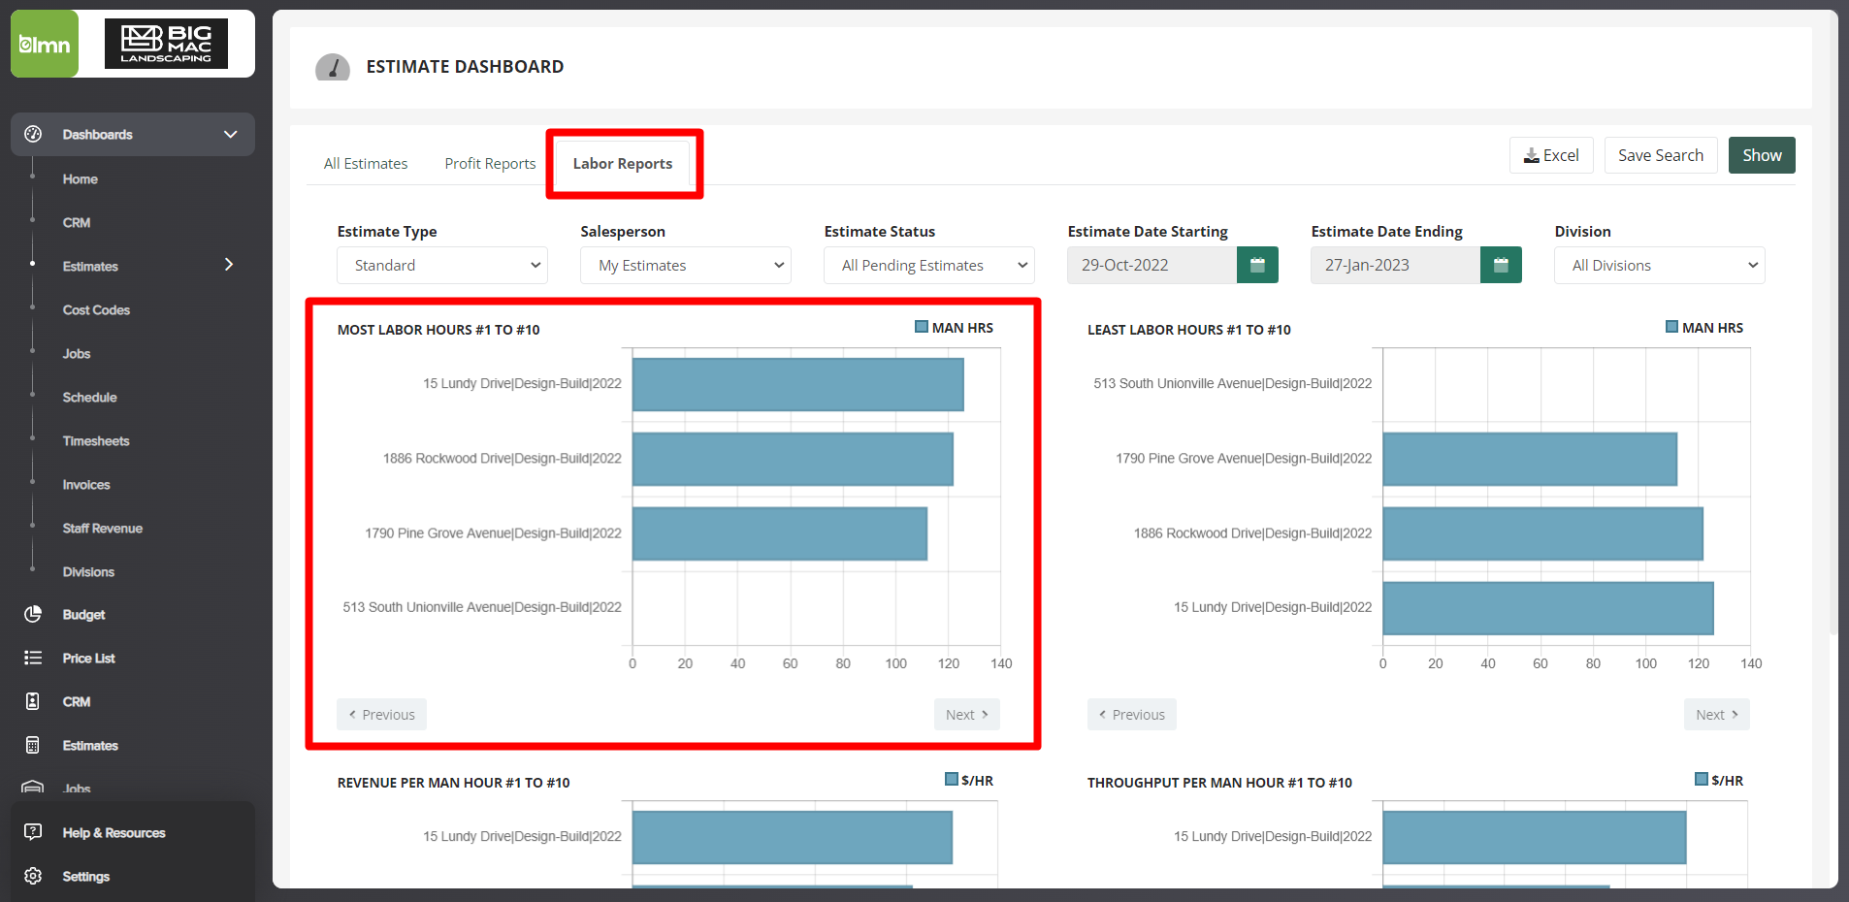The image size is (1849, 902).
Task: Click the green Show button
Action: point(1762,155)
